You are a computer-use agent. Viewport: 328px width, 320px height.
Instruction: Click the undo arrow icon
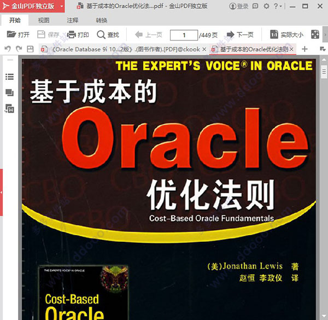click(8, 49)
